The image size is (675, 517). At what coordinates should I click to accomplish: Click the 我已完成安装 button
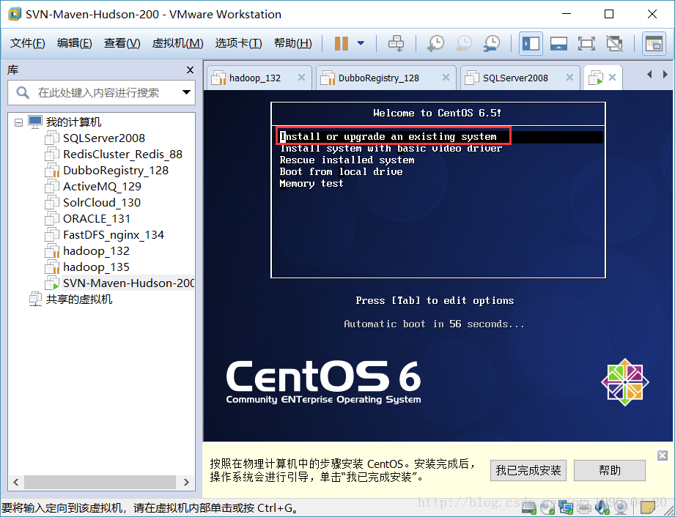(x=528, y=470)
